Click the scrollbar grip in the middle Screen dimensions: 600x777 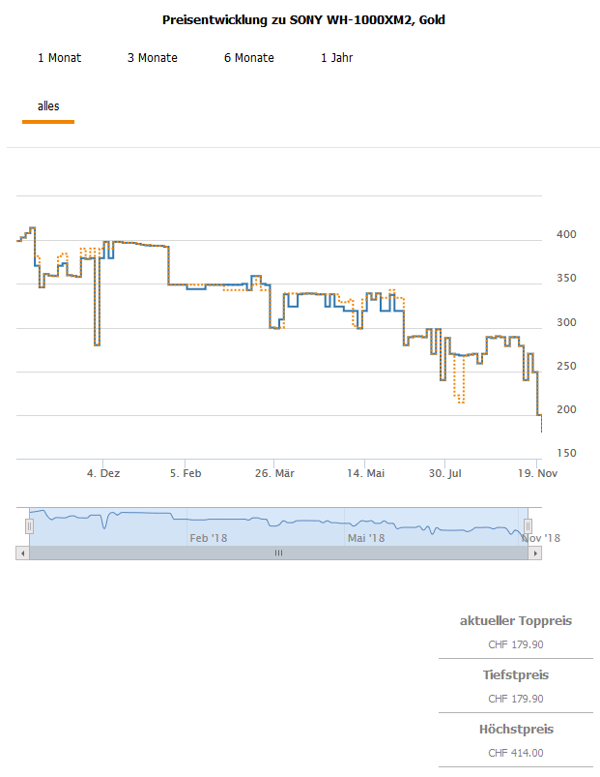point(278,553)
